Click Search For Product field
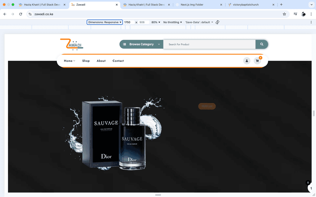Image resolution: width=316 pixels, height=197 pixels. click(x=209, y=44)
